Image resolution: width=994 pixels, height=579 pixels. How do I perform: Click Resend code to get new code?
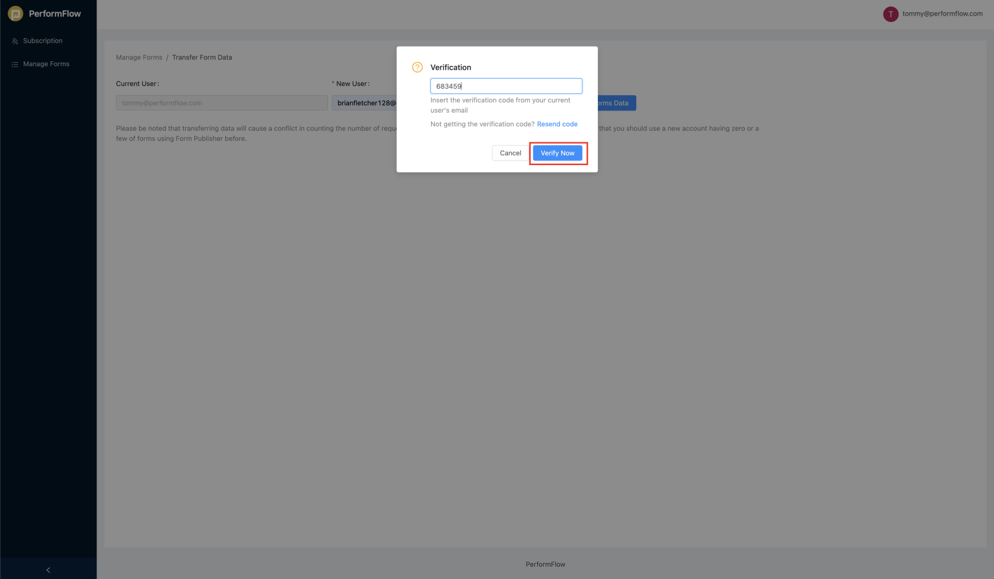click(x=557, y=124)
